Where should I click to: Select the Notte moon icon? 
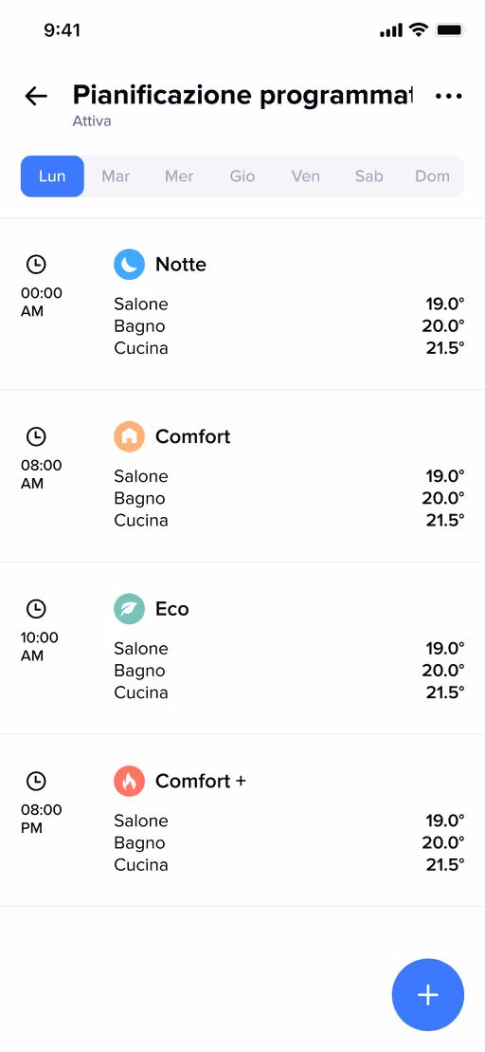[129, 265]
